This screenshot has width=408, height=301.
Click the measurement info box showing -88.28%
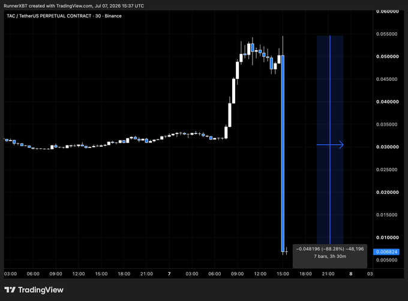[329, 256]
